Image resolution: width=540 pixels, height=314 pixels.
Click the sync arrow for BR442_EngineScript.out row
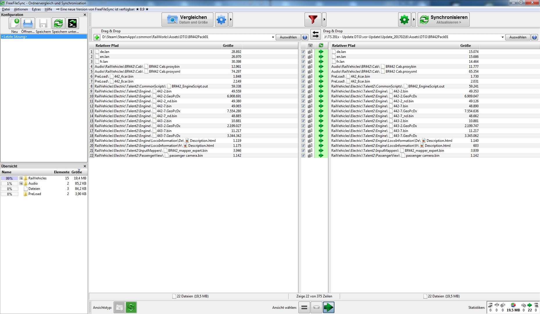click(321, 86)
